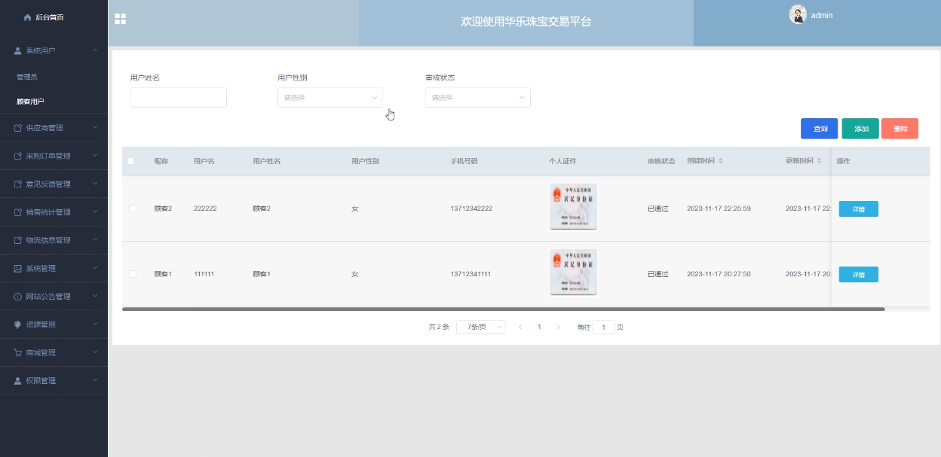Open 详情 for 顾客2 row
Screen dimensions: 941x457
[x=859, y=209]
